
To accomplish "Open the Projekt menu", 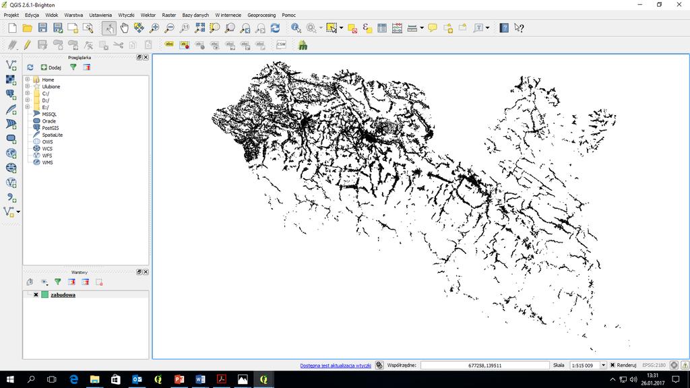I will [11, 15].
